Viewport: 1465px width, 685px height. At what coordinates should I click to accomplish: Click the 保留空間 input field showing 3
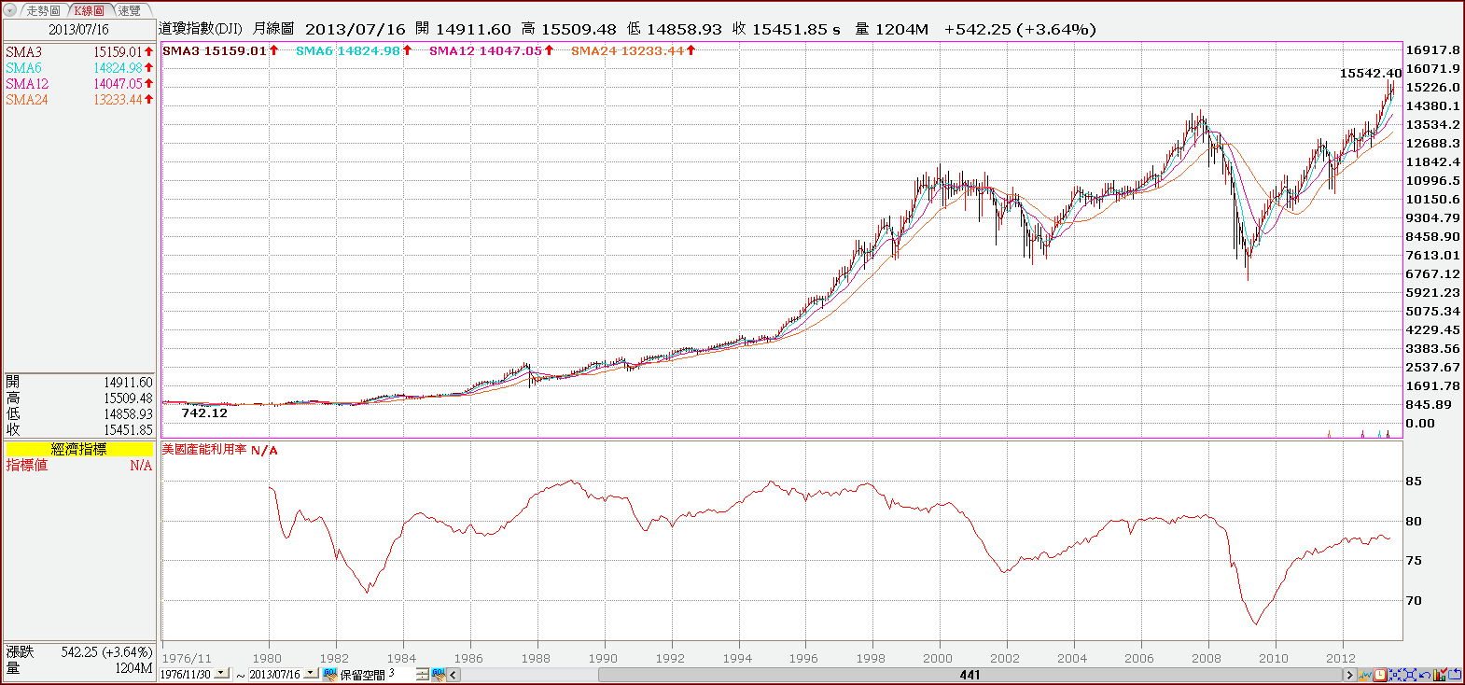tap(401, 674)
